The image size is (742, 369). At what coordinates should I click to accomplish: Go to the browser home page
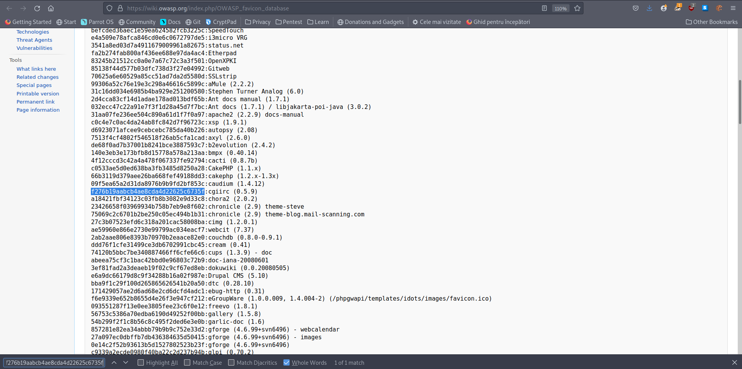click(x=51, y=8)
